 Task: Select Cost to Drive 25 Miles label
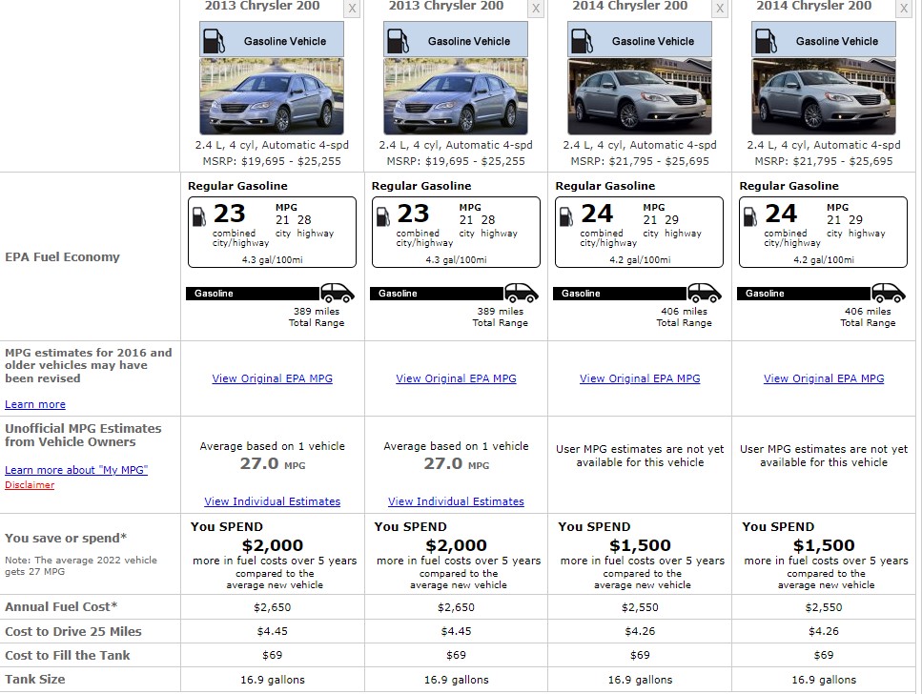(73, 632)
